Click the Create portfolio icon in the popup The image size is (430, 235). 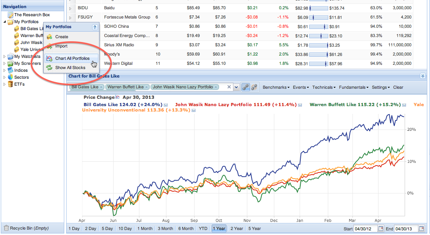(50, 37)
